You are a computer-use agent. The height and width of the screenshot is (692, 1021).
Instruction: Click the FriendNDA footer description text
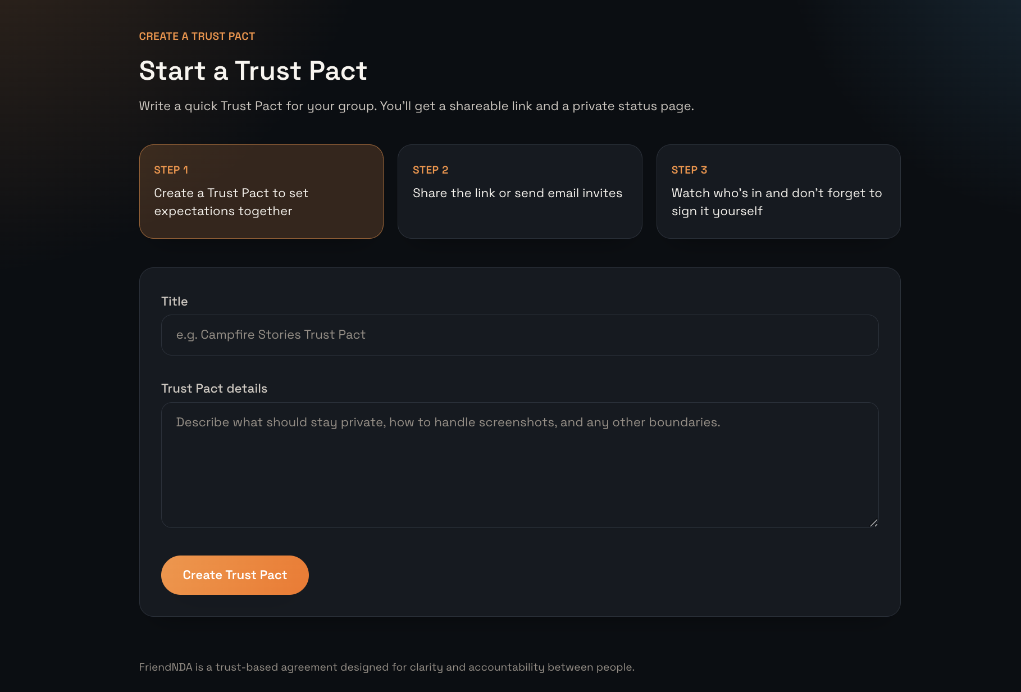pyautogui.click(x=386, y=667)
